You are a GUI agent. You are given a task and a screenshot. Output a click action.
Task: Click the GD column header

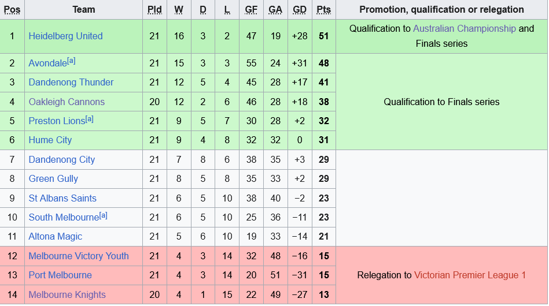pyautogui.click(x=300, y=10)
